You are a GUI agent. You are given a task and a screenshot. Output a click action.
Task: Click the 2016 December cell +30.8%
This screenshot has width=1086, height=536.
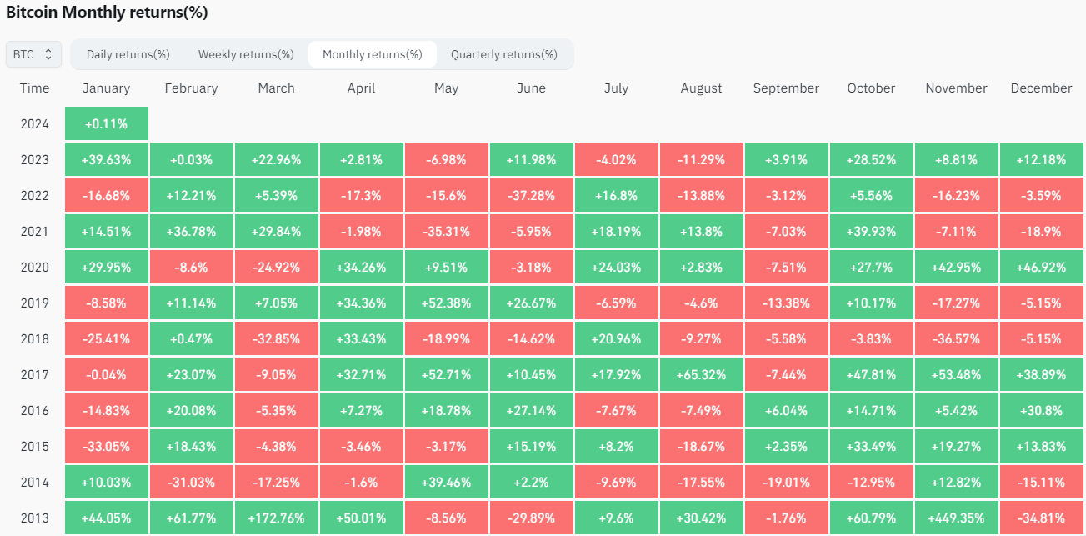1041,410
